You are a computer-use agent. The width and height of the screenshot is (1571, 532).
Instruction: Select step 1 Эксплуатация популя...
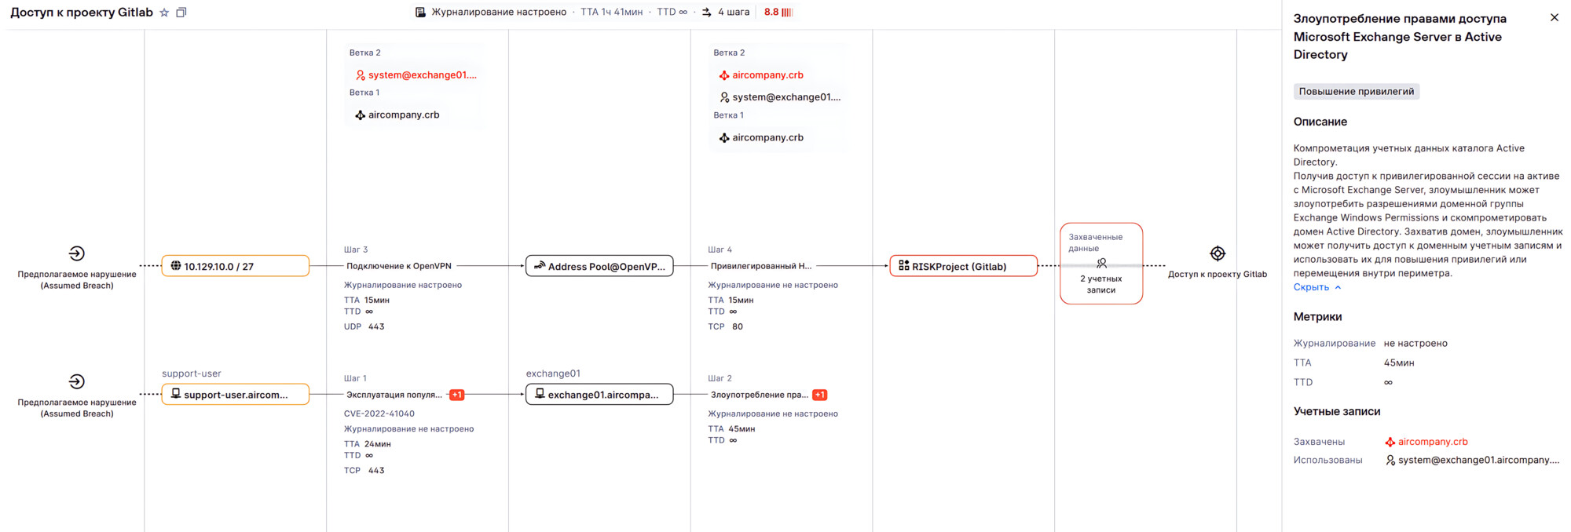tap(394, 395)
